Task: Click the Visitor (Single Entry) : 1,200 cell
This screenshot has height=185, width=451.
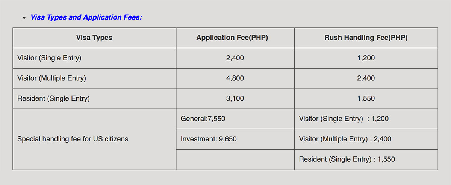Action: pos(366,119)
